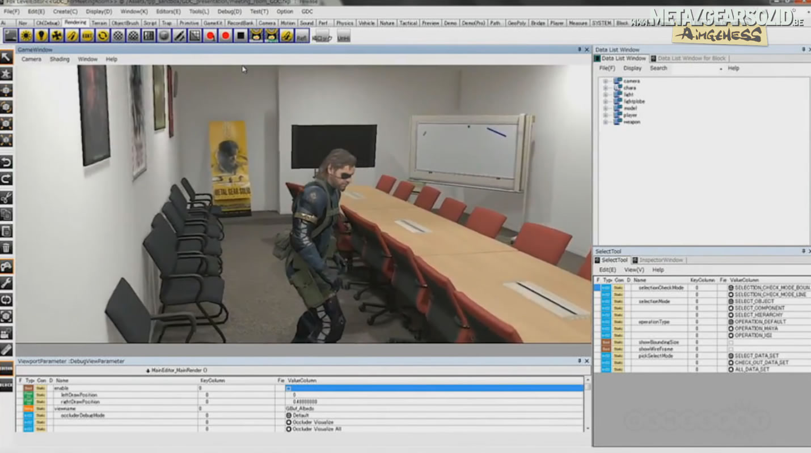Open the Create(C) menu
Viewport: 811px width, 453px height.
(66, 11)
